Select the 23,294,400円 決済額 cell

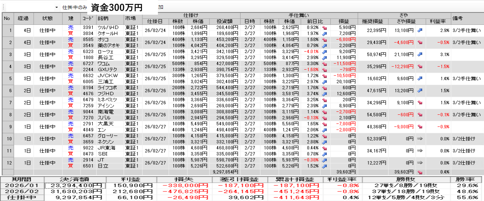coord(75,186)
